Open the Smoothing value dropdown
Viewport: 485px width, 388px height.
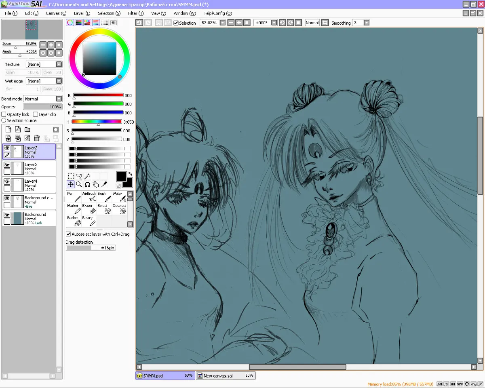(x=367, y=23)
